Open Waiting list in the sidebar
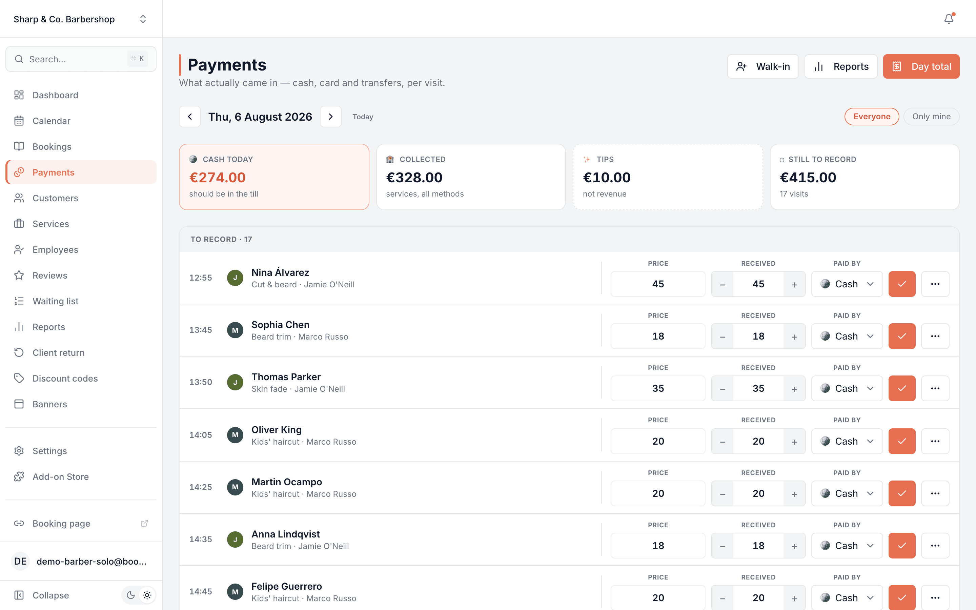 [81, 301]
